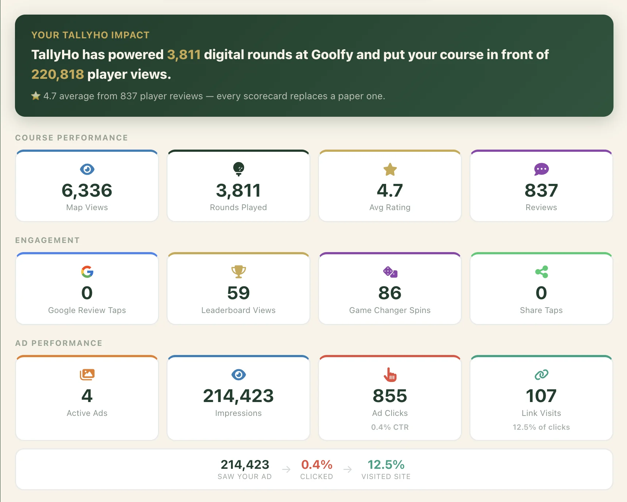Select the 4.7 Avg Rating value
The height and width of the screenshot is (502, 627).
click(390, 190)
